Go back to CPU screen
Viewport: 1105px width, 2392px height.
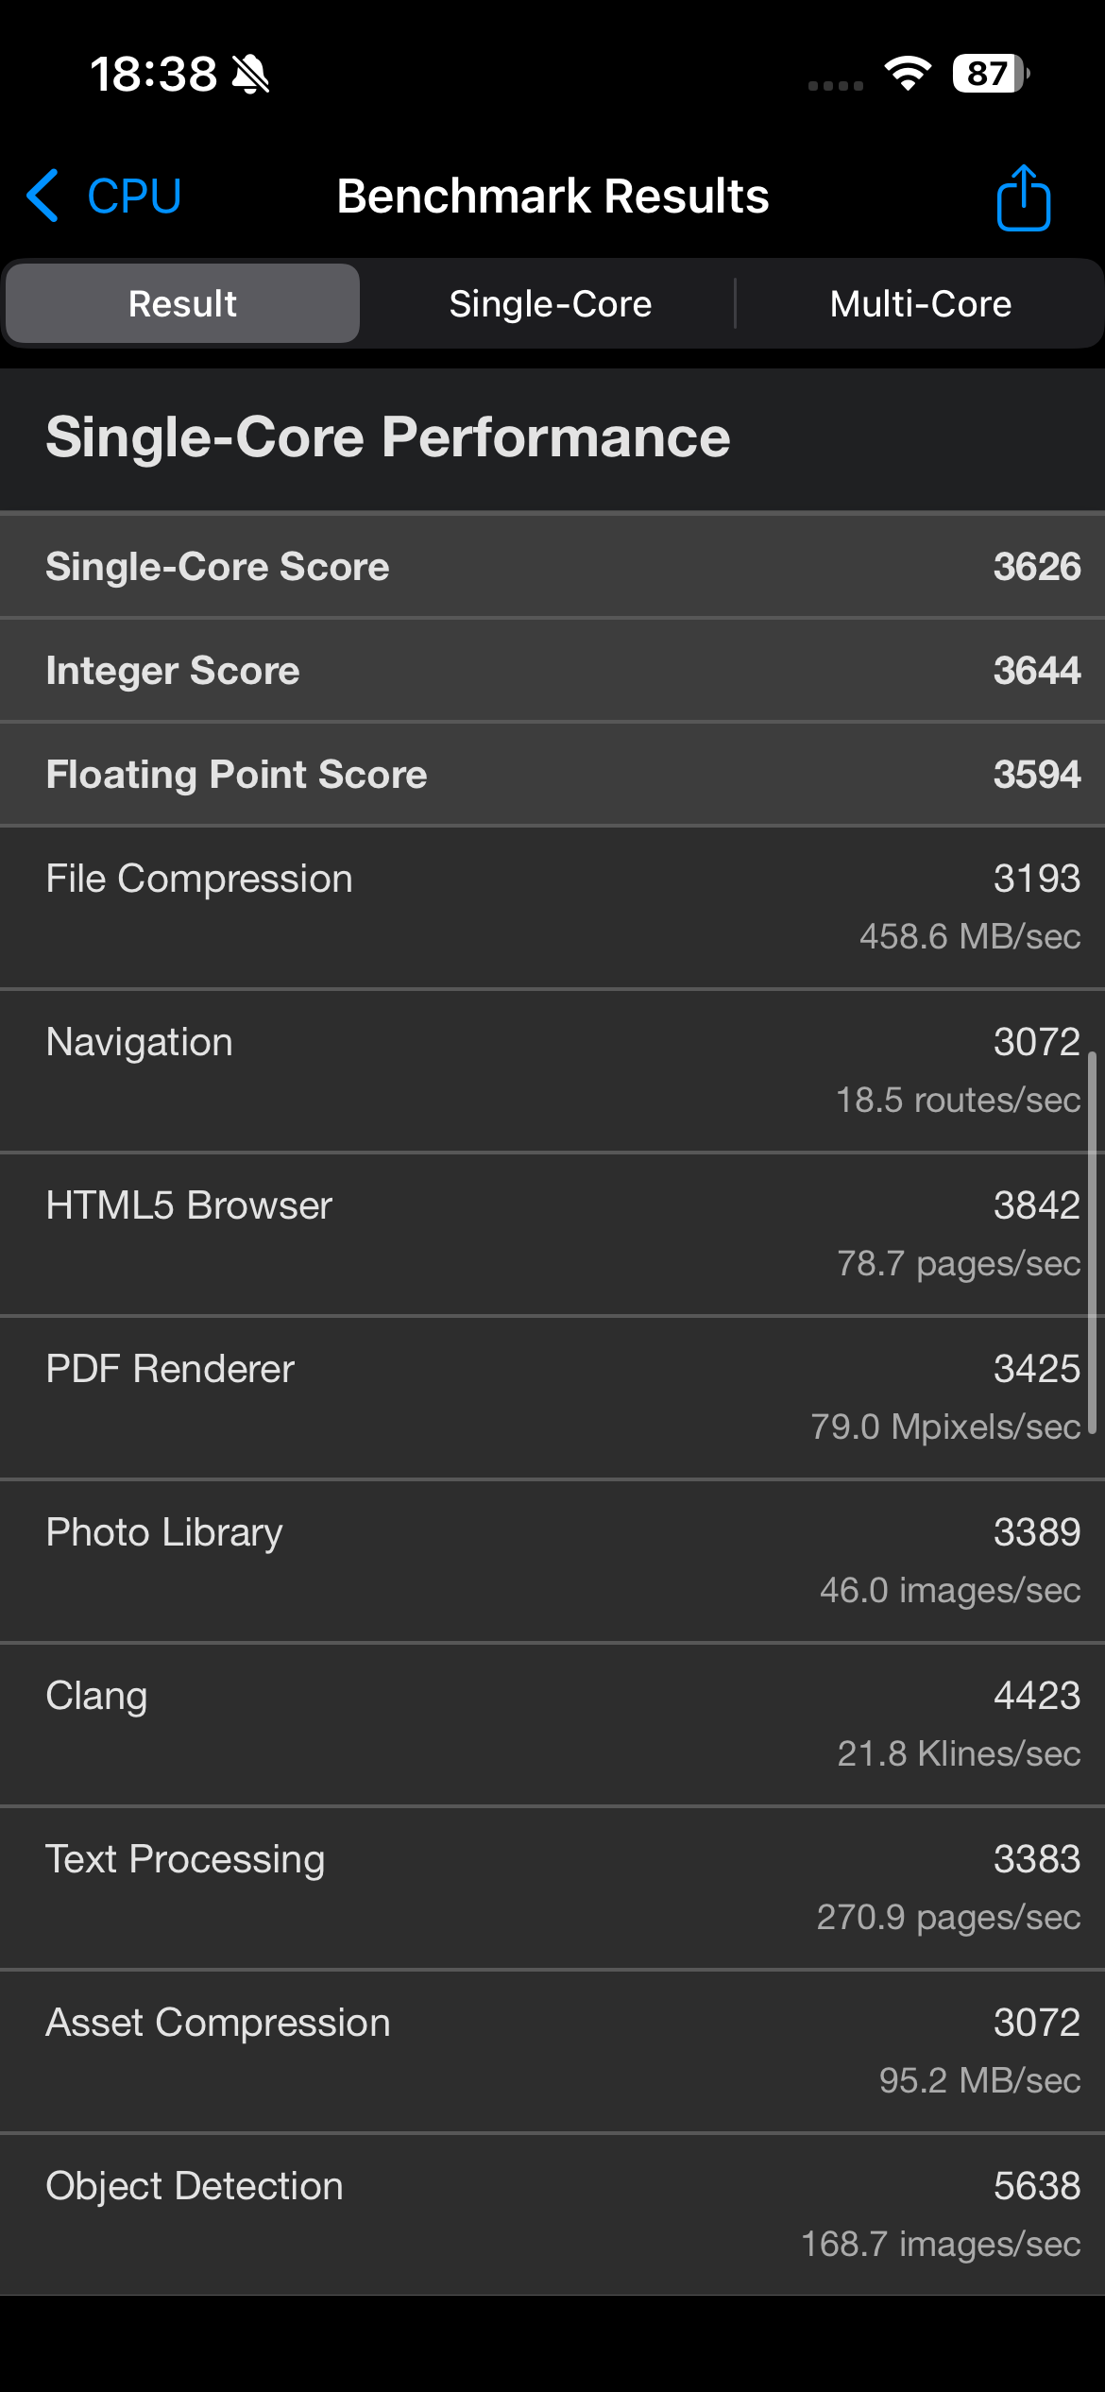coord(134,196)
